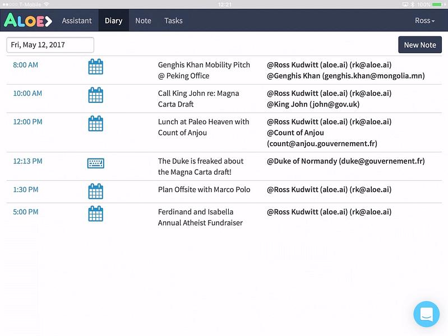Click battery indicator in status bar
The height and width of the screenshot is (336, 448).
(439, 4)
